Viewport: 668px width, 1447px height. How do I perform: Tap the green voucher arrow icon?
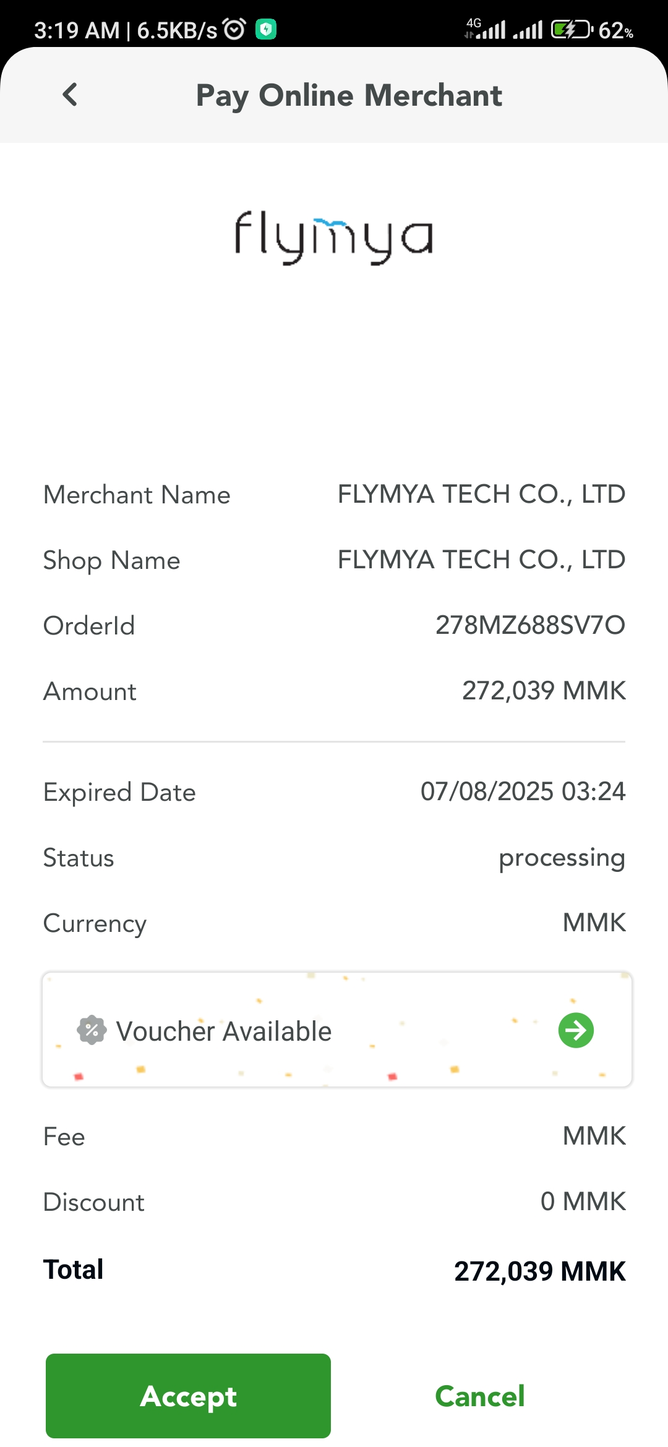click(x=576, y=1030)
